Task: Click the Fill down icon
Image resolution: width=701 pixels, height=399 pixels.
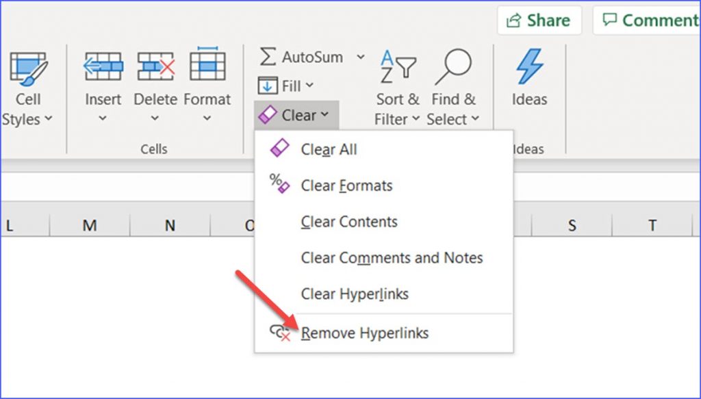Action: 267,85
